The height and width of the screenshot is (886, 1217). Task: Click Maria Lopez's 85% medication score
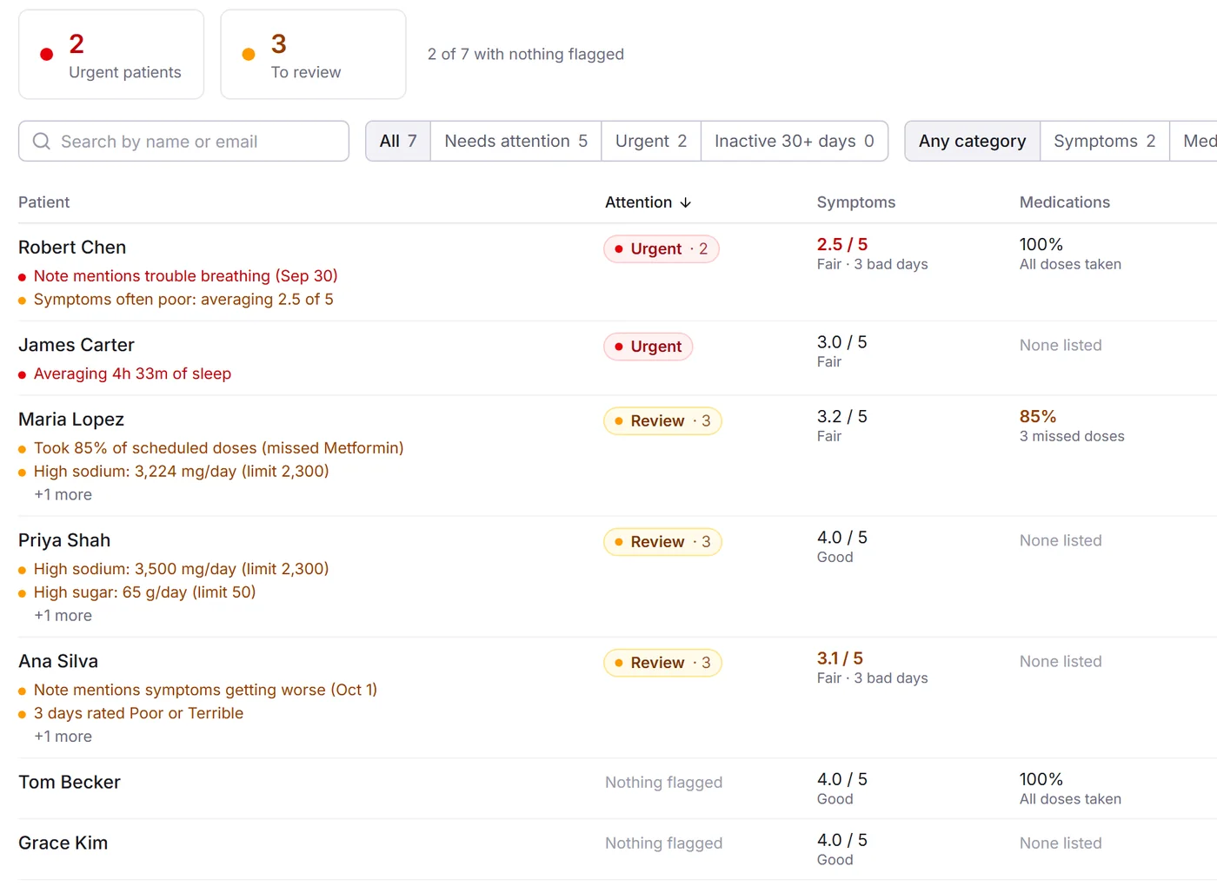point(1038,417)
